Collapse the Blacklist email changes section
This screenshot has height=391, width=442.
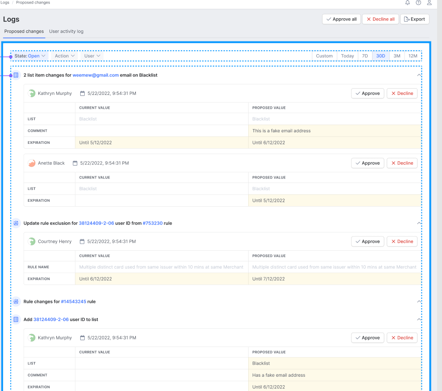click(418, 75)
